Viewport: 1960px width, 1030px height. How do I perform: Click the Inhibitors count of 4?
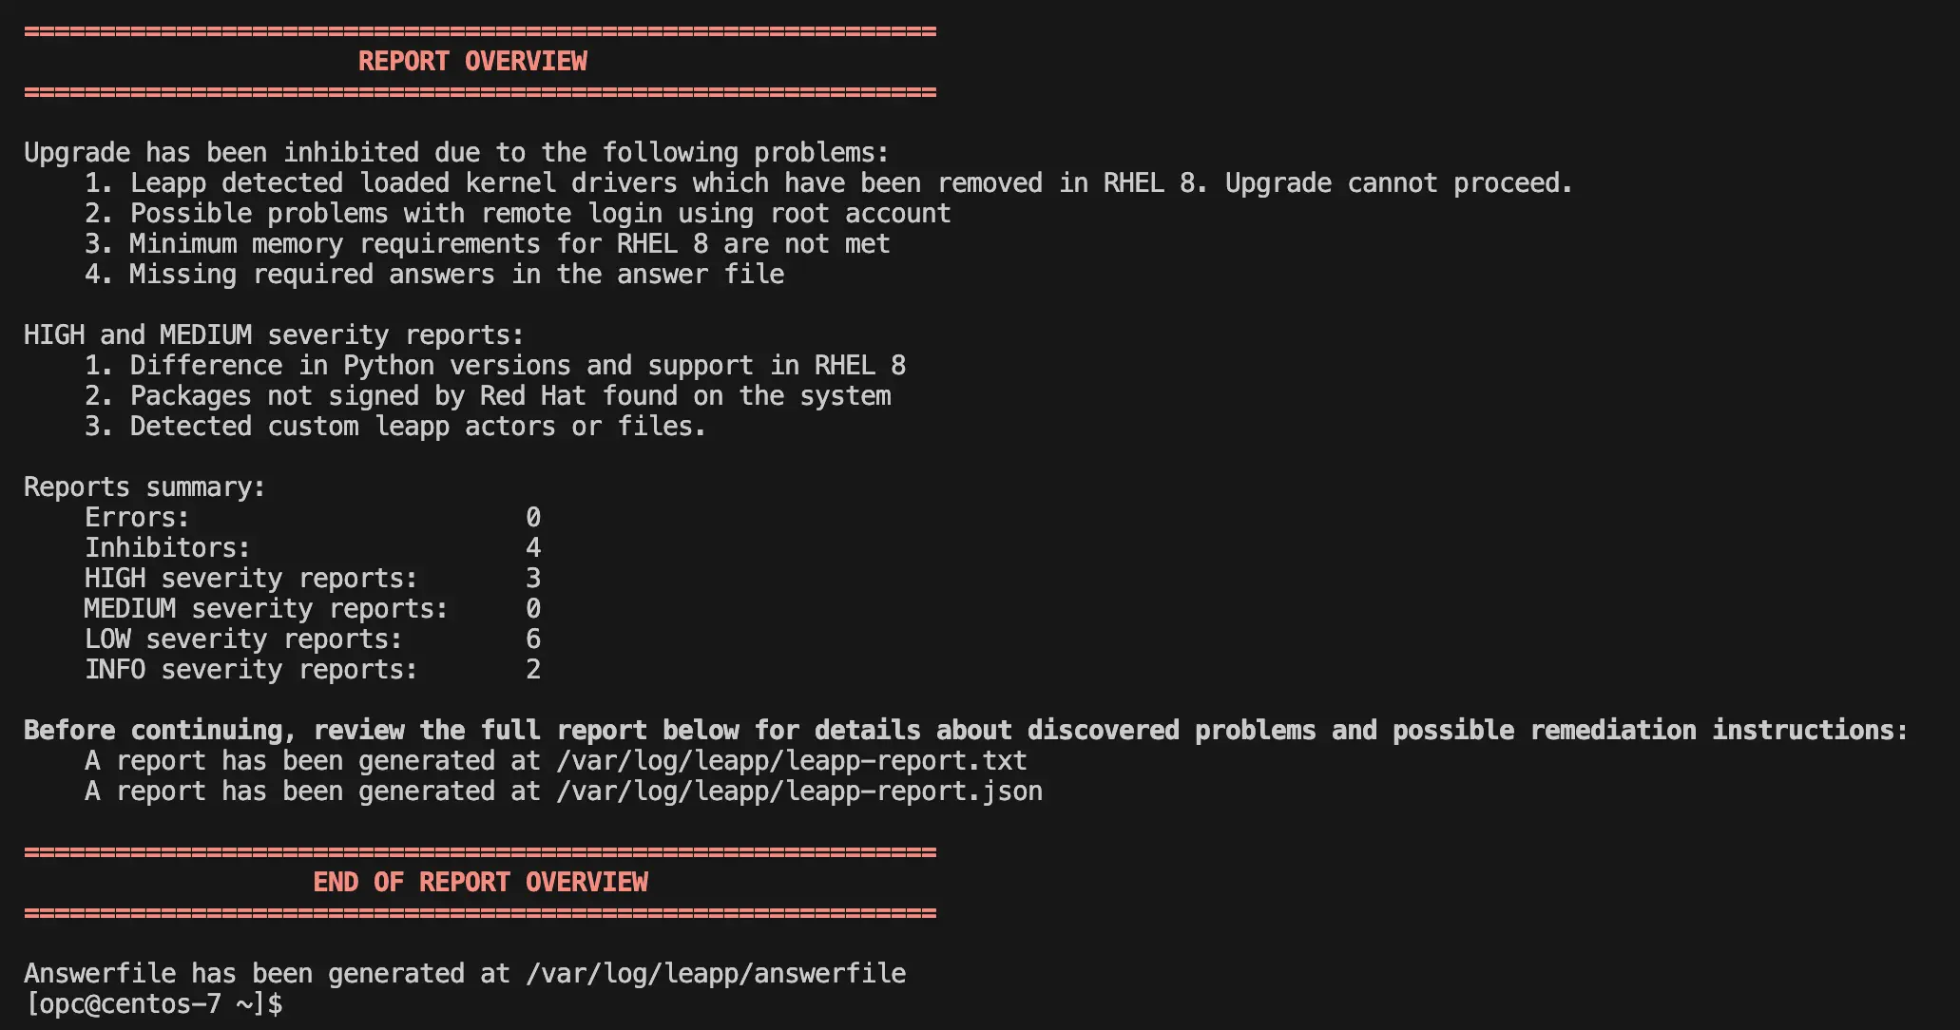(533, 548)
